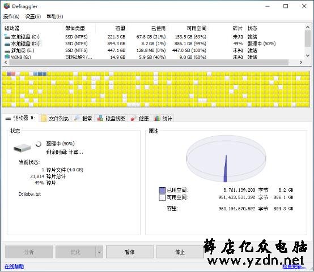Select the local disk D: drive icon
This screenshot has width=314, height=272.
(x=7, y=44)
